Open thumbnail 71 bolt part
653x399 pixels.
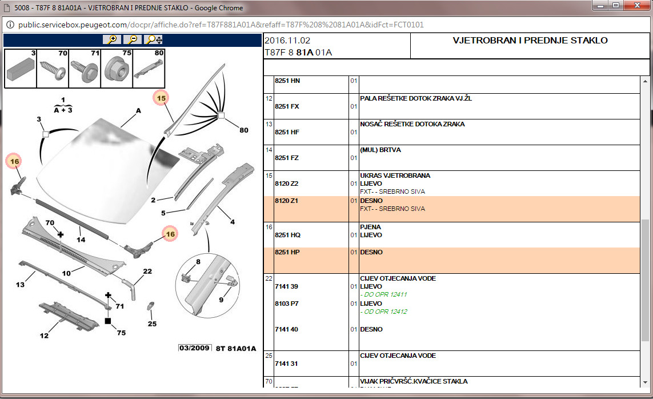tap(85, 68)
